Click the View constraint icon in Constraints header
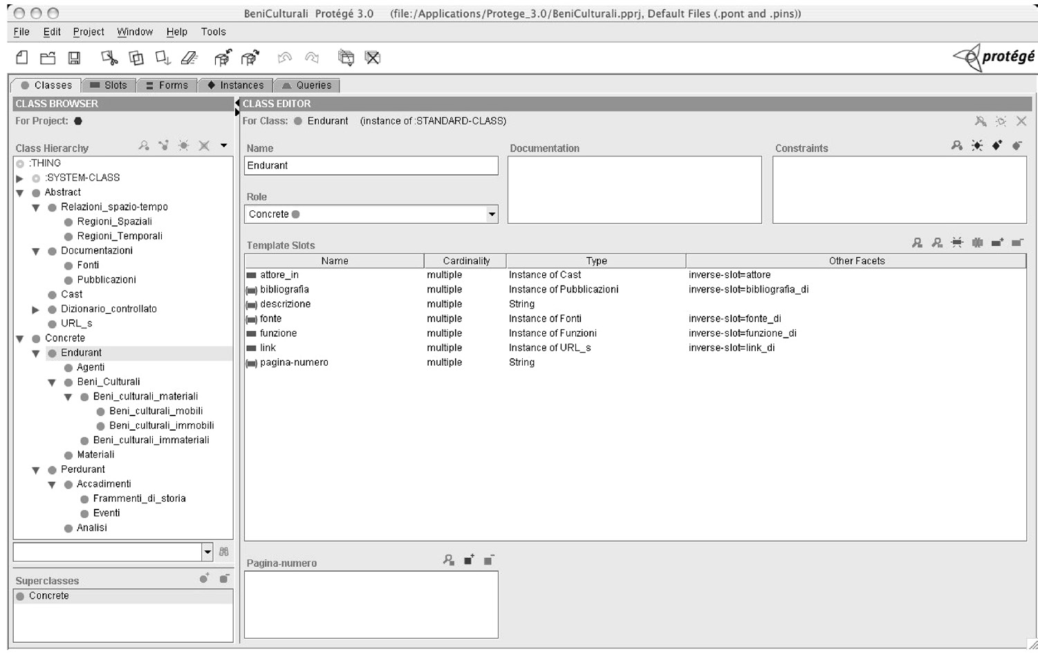Image resolution: width=1038 pixels, height=654 pixels. pos(956,146)
